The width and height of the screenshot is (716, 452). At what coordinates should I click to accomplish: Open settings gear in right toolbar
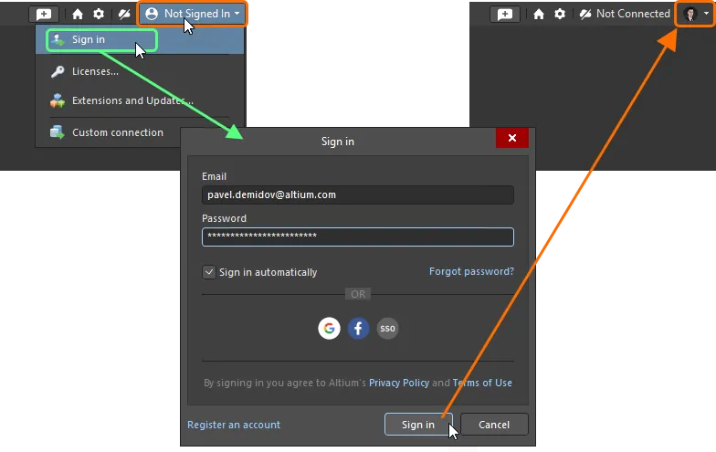click(560, 15)
